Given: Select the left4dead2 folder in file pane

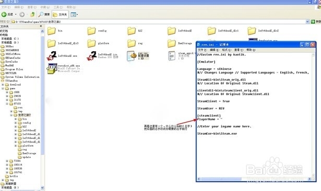Looking at the screenshot, I should coord(172,31).
